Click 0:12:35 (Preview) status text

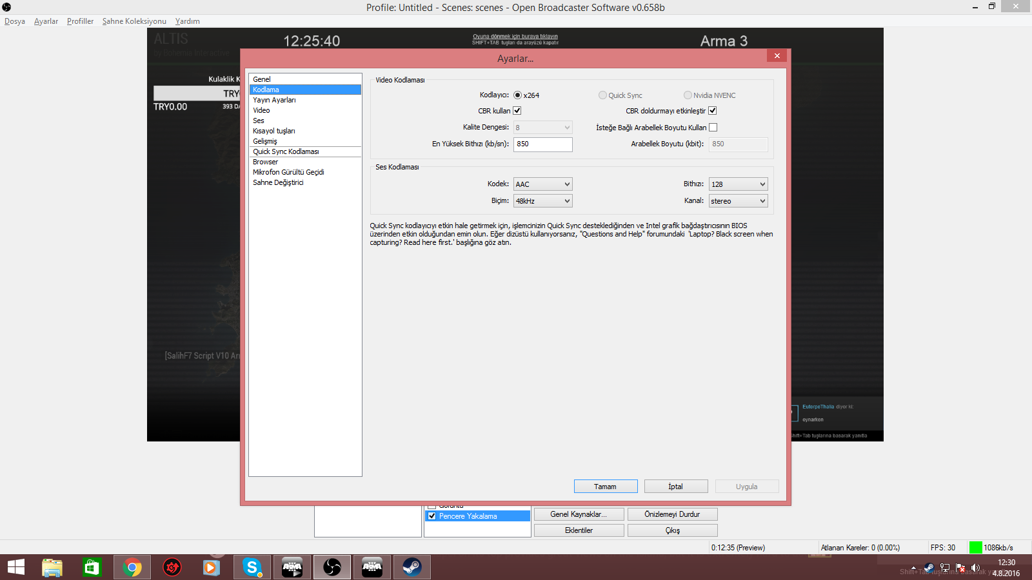tap(738, 548)
